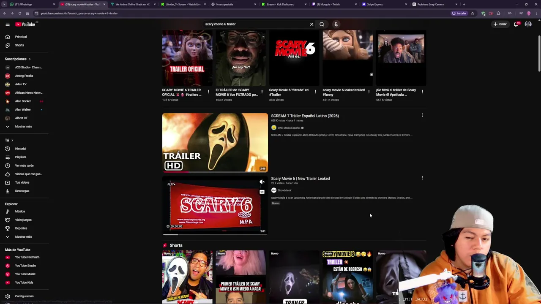The image size is (541, 304).
Task: Switch to Nueva pestaña browser tab
Action: (x=233, y=4)
